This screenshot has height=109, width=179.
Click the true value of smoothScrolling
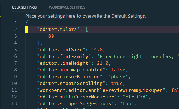[x=117, y=84]
